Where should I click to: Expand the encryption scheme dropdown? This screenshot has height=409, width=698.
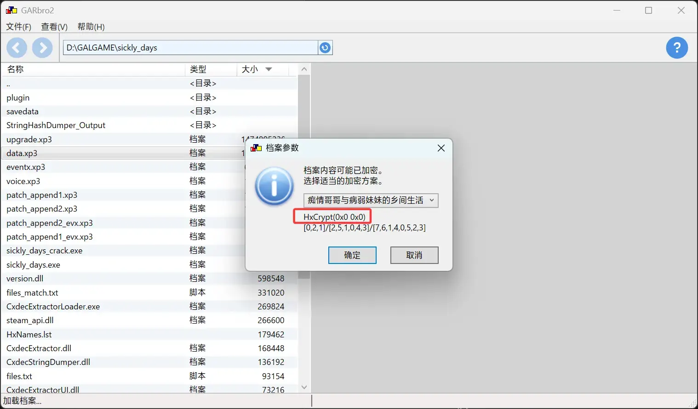(371, 200)
